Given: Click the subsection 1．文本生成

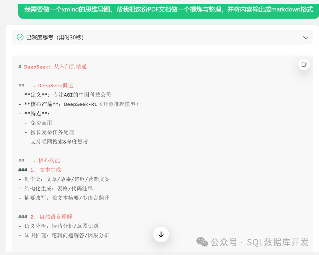Looking at the screenshot, I should pos(40,170).
